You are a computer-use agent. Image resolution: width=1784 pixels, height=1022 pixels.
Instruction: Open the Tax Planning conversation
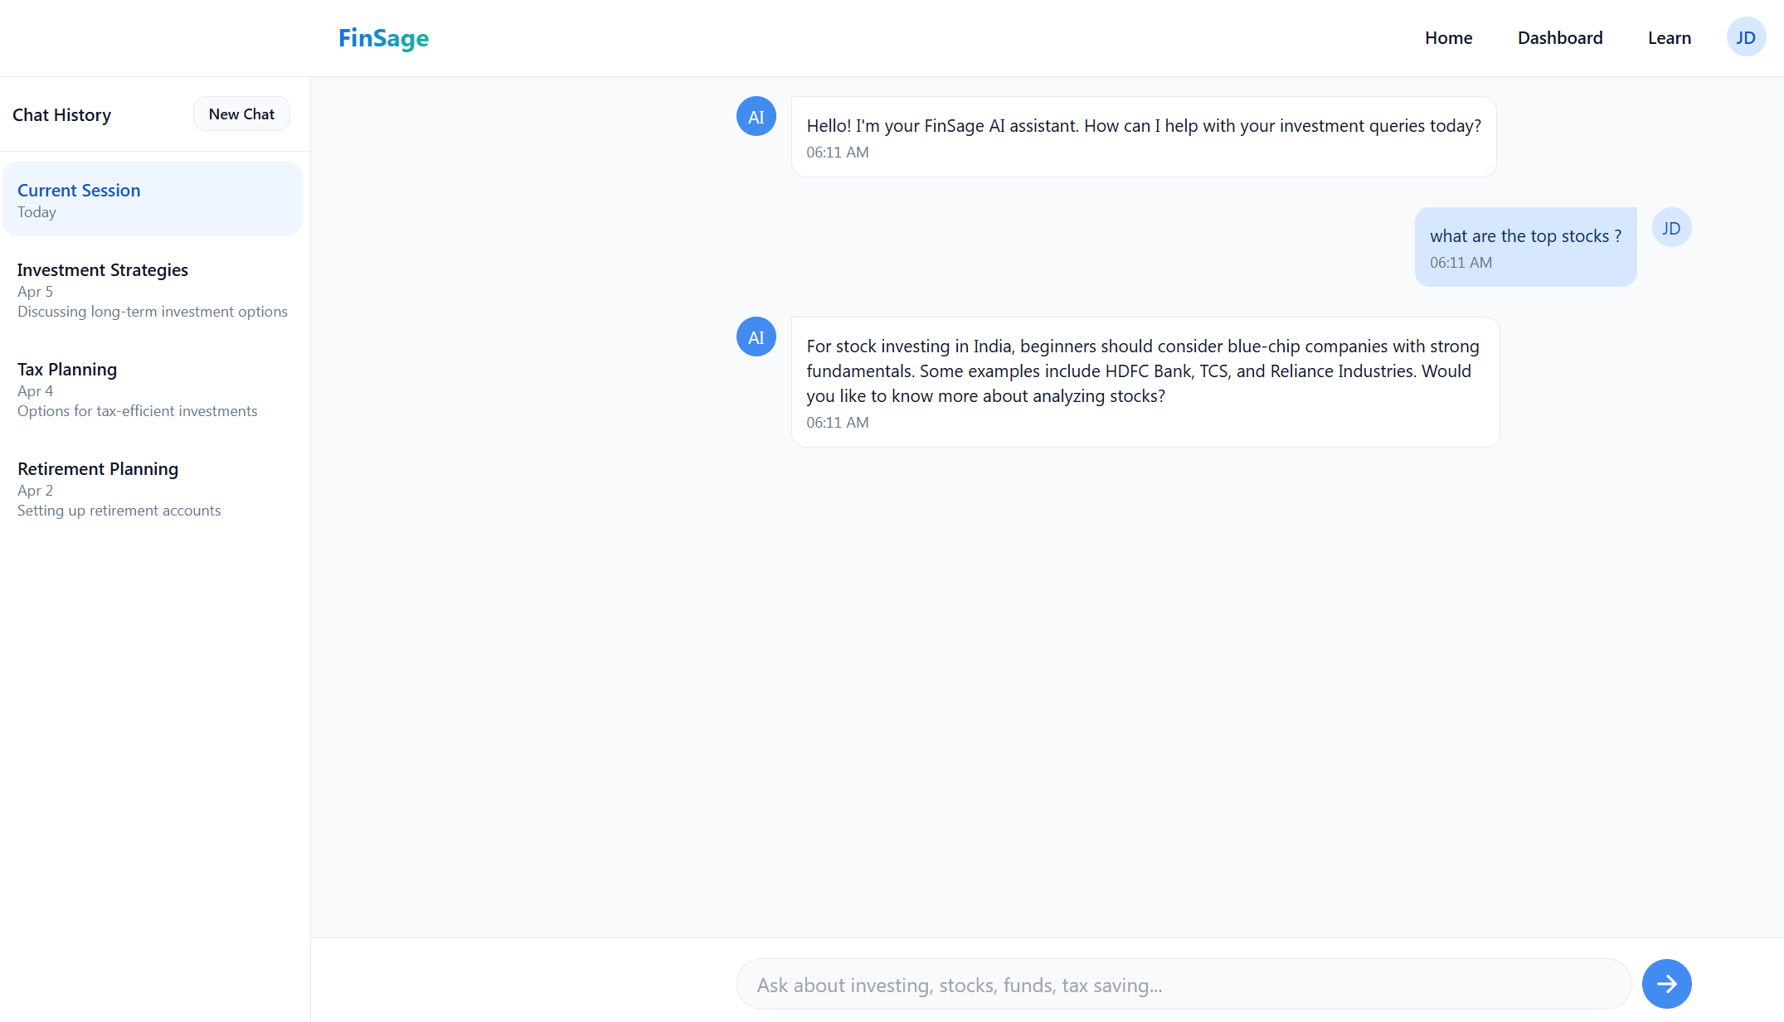(x=153, y=389)
